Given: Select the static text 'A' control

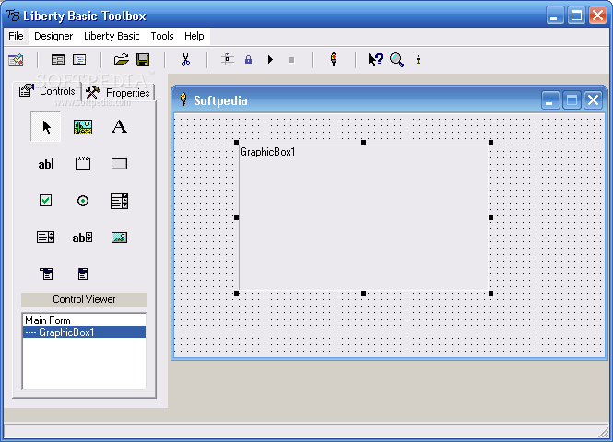Looking at the screenshot, I should click(119, 126).
